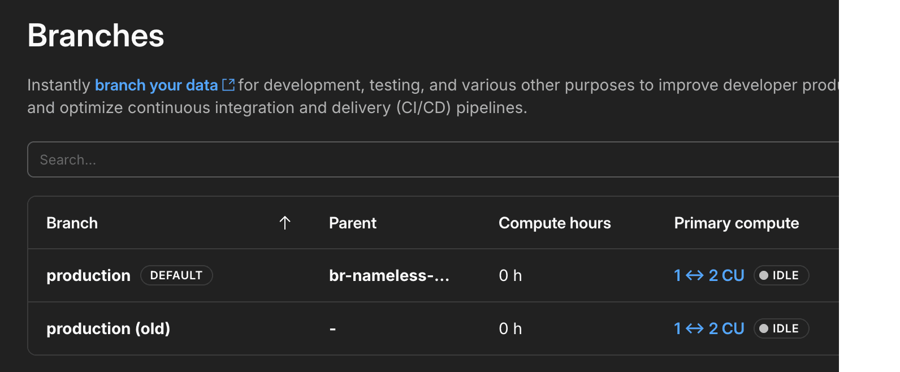Viewport: 900px width, 372px height.
Task: Open the "1 ↔ 2 CU" link for production (old)
Action: (x=709, y=328)
